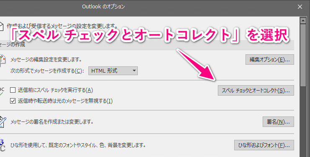Click the signature pen icon
This screenshot has height=157, width=310.
3,122
